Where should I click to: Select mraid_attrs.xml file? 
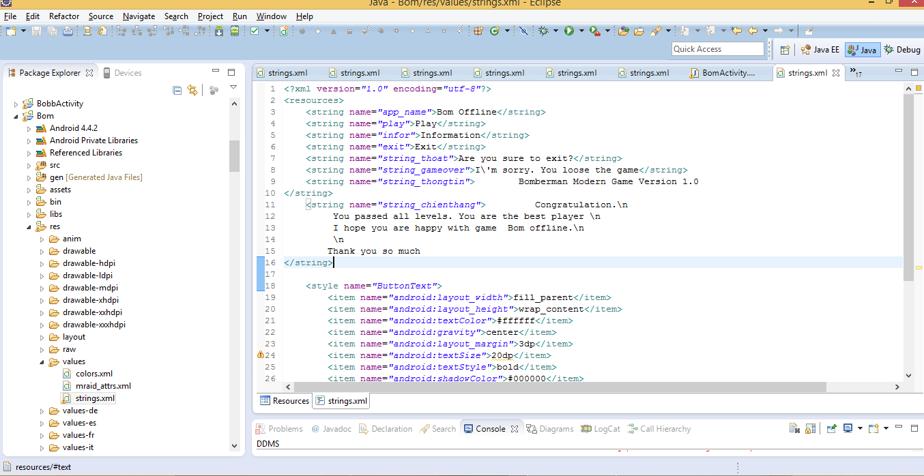(x=103, y=386)
